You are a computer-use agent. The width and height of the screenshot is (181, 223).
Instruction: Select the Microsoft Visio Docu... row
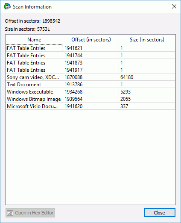[90, 106]
